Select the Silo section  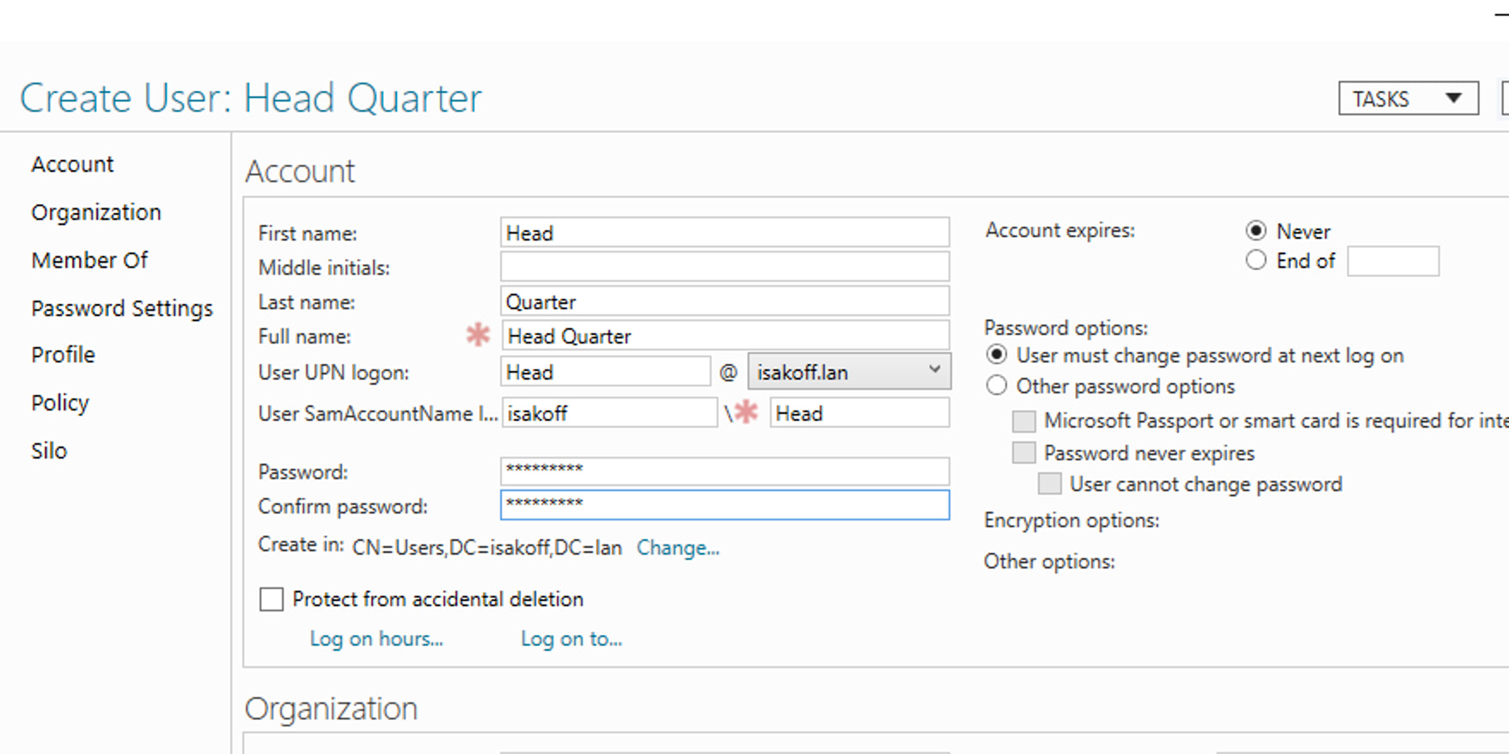[x=49, y=451]
